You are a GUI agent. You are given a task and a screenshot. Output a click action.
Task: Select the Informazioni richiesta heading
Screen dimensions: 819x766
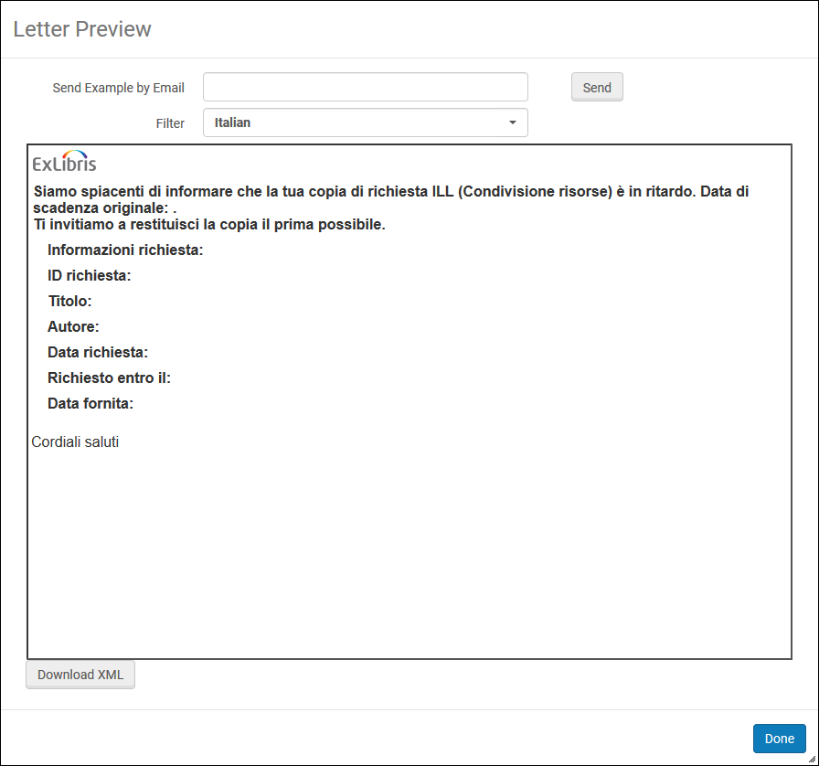125,250
